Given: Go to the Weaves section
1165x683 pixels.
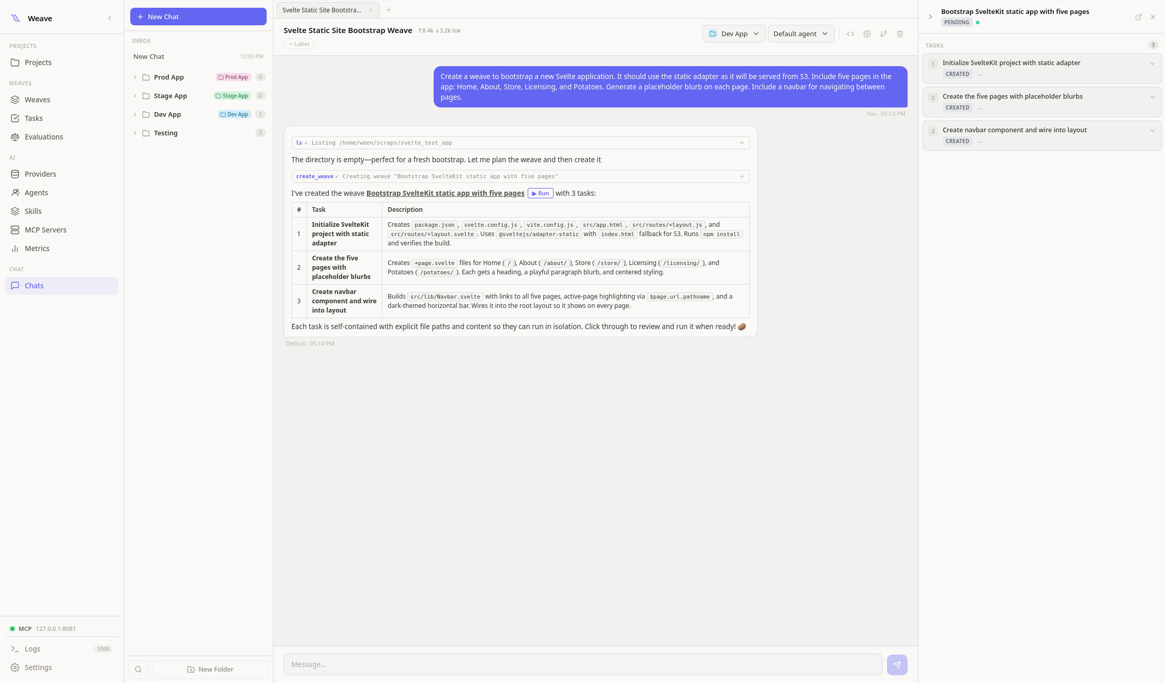Looking at the screenshot, I should click(62, 100).
